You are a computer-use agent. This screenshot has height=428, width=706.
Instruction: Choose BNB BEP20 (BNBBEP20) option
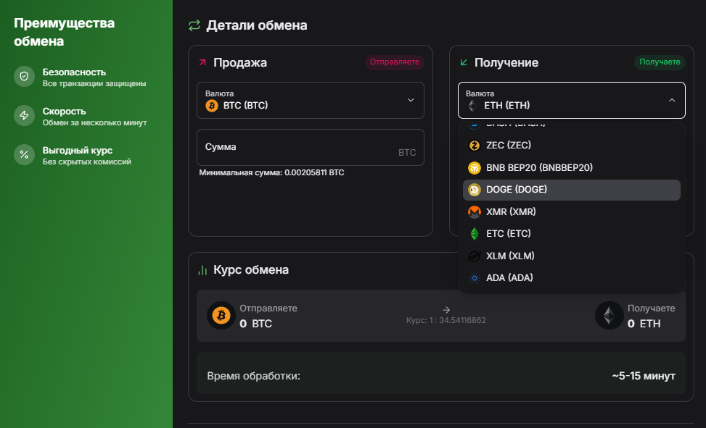[571, 168]
